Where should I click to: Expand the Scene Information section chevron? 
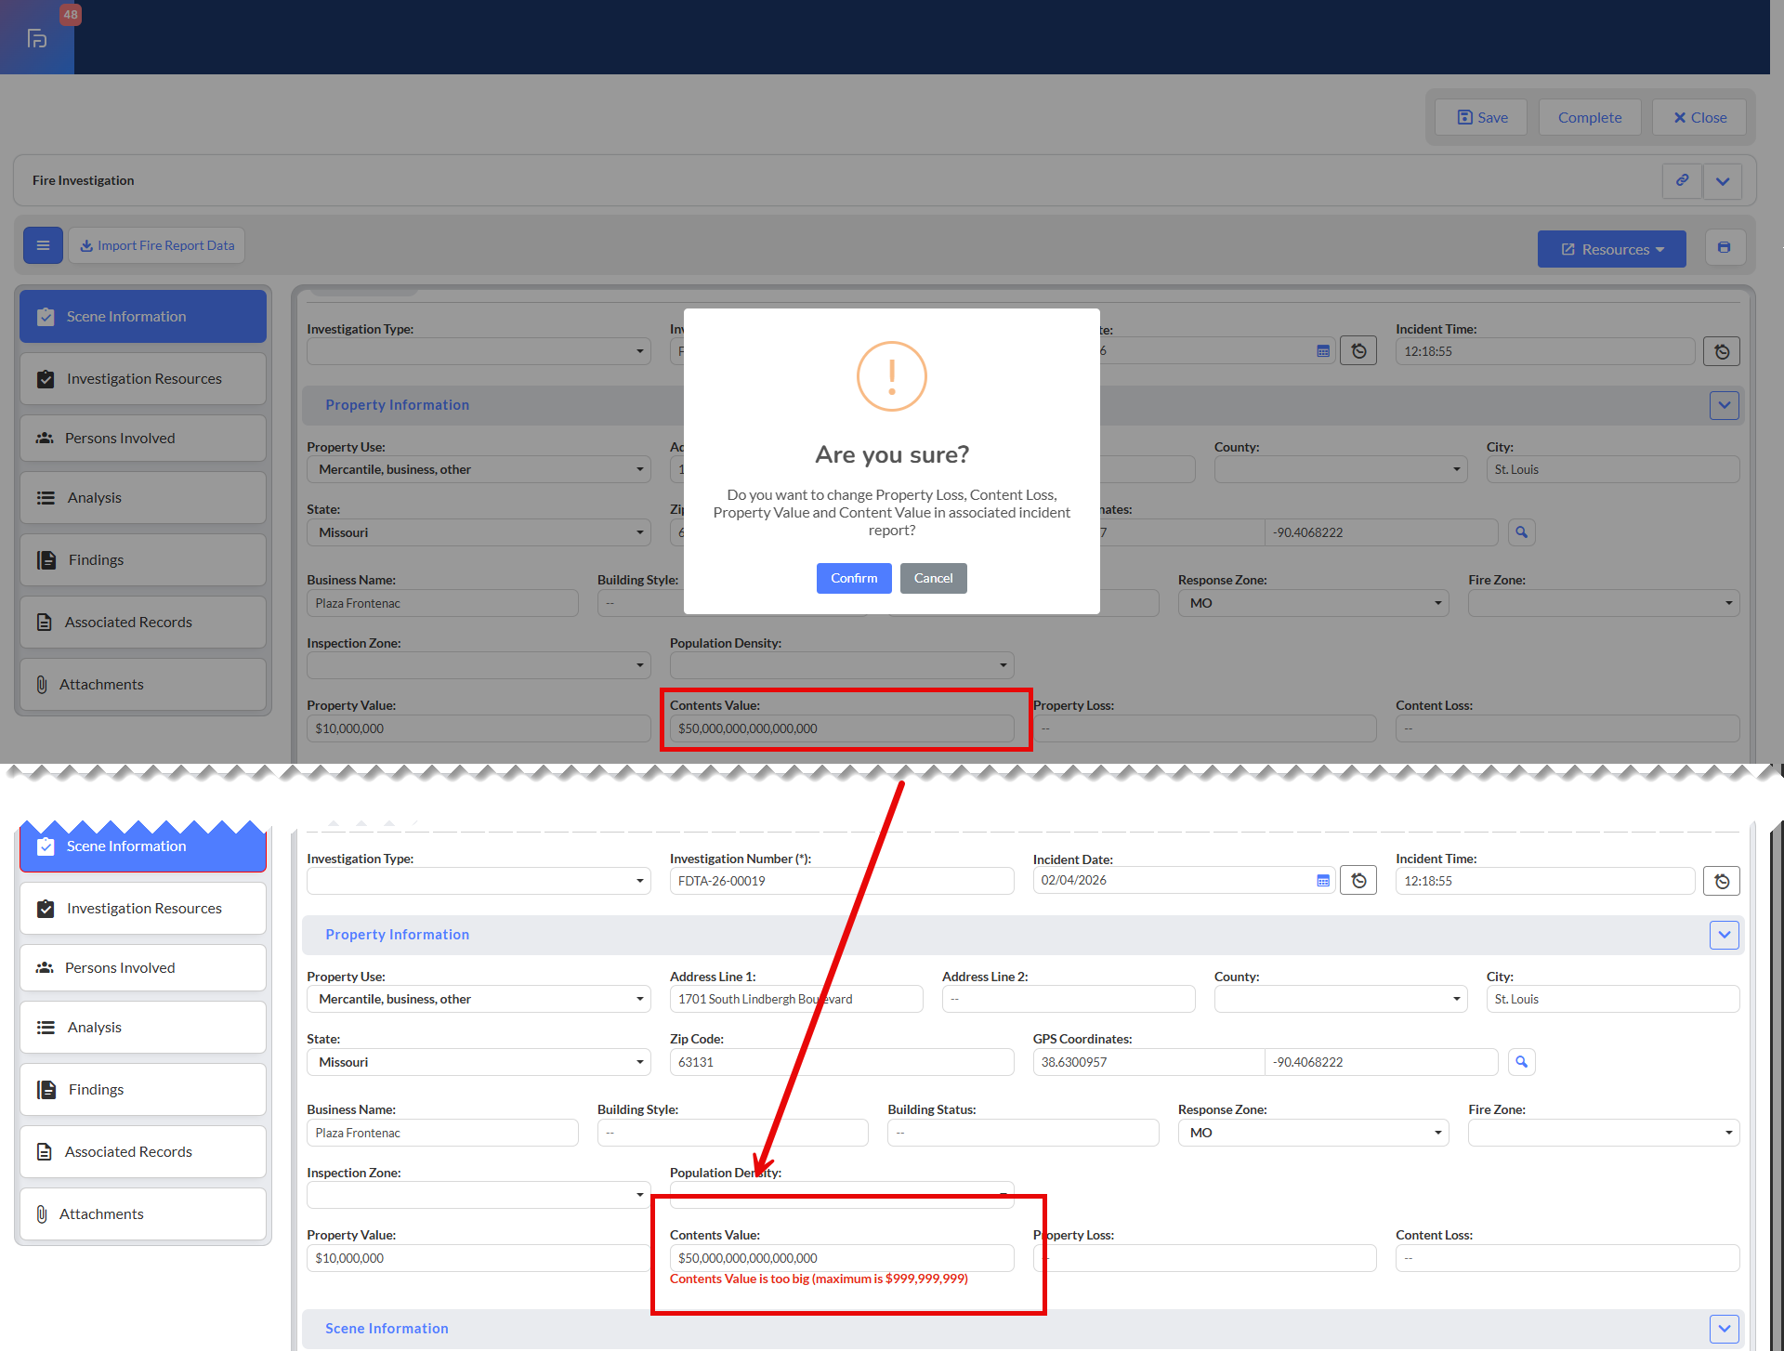[x=1725, y=1329]
